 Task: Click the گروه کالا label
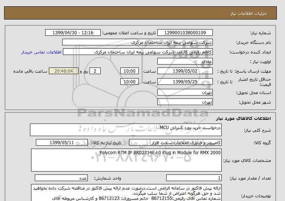tap(262, 143)
